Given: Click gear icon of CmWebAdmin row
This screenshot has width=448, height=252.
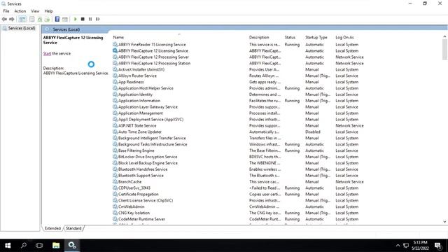Looking at the screenshot, I should point(115,206).
